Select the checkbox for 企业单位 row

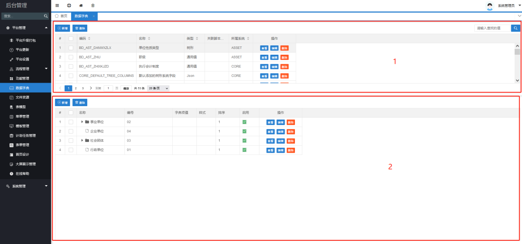(71, 131)
